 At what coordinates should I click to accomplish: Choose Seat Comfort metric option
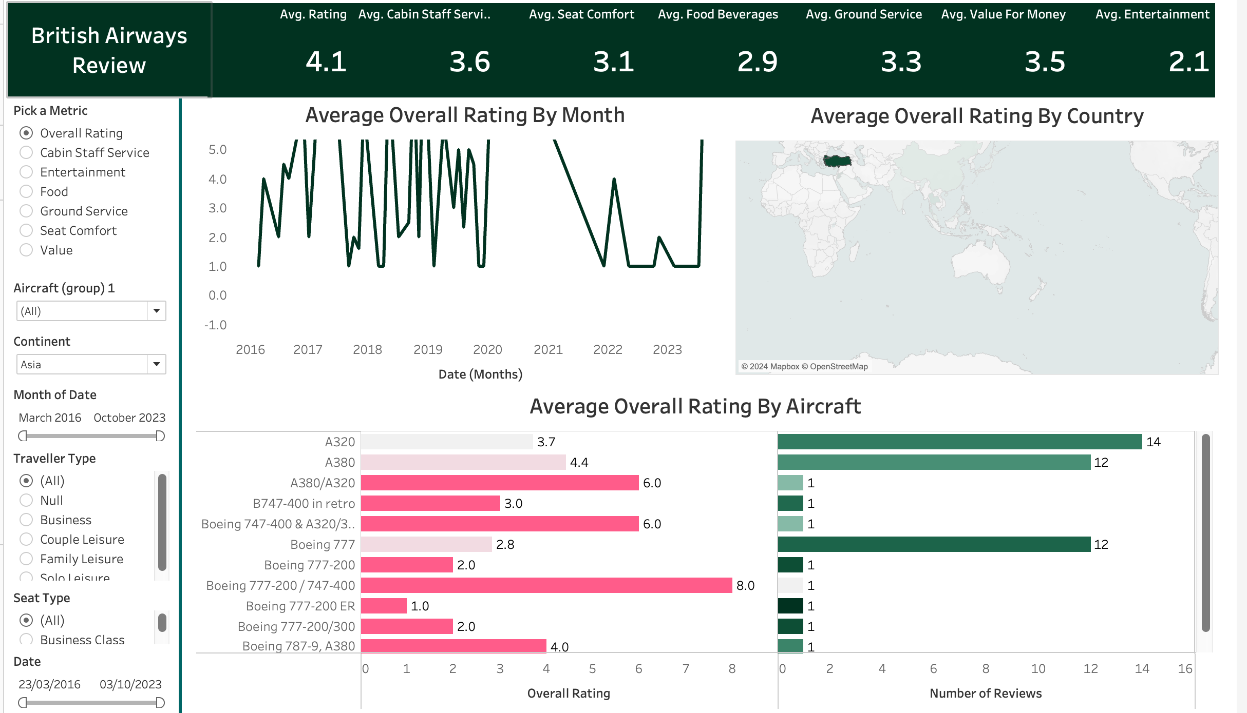[x=26, y=230]
